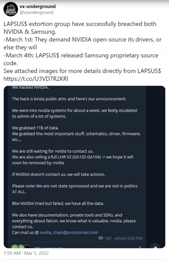This screenshot has width=169, height=260.
Task: Open the t.co/U3VD7R2KRl link
Action: (36, 79)
